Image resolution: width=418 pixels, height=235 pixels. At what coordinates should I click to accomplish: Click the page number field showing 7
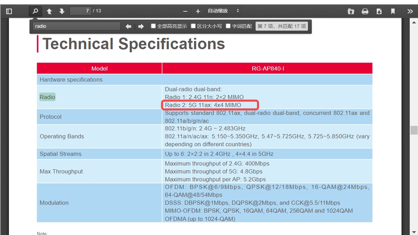point(81,11)
